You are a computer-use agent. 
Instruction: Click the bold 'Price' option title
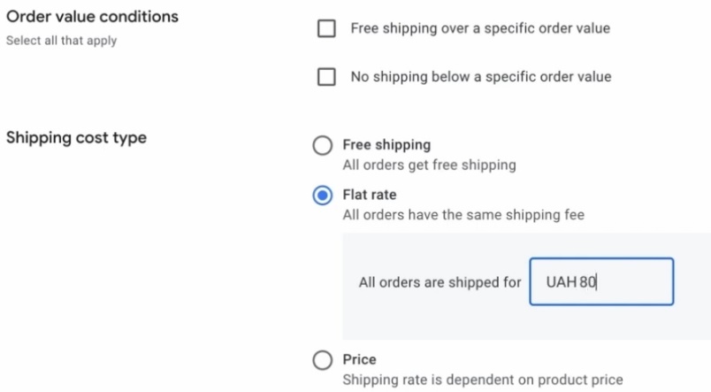[359, 359]
